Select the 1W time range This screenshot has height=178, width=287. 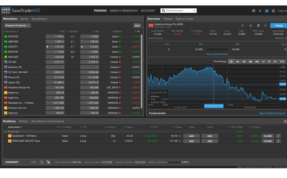click(x=237, y=61)
